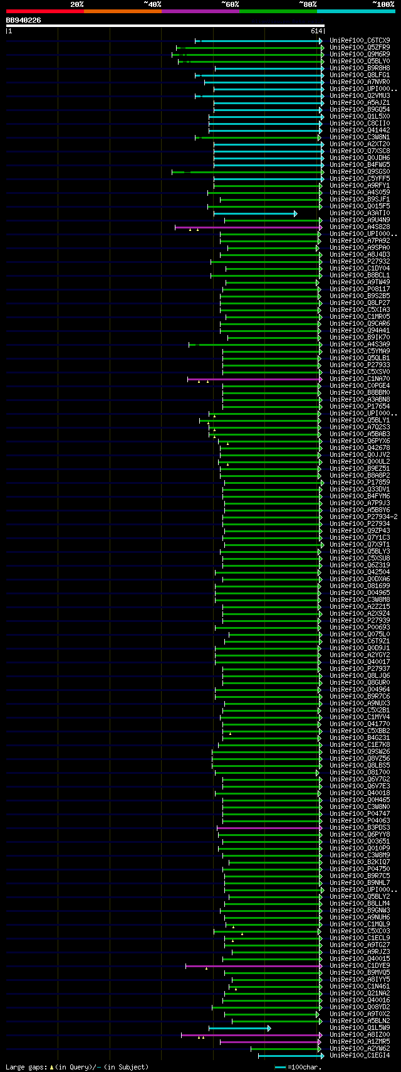The height and width of the screenshot is (1072, 401).
Task: Click the 'Large gaps' legend text
Action: click(x=26, y=1067)
